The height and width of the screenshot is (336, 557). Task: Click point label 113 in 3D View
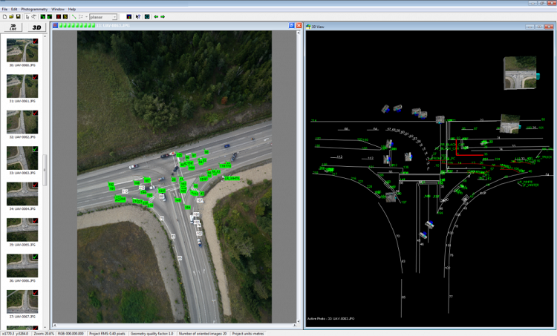coord(339,157)
